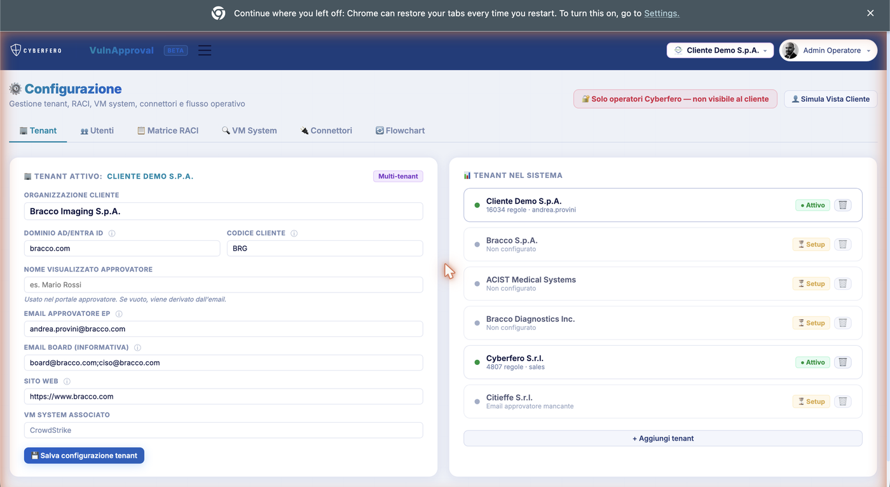Image resolution: width=890 pixels, height=487 pixels.
Task: Show info for Dominio AD/Entra ID
Action: click(x=112, y=233)
